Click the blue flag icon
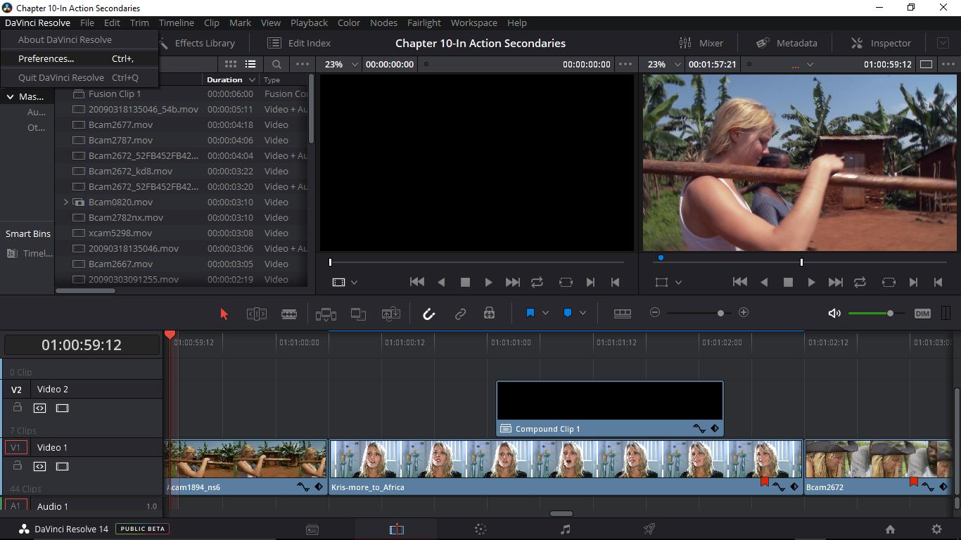Viewport: 961px width, 540px height. click(x=530, y=313)
